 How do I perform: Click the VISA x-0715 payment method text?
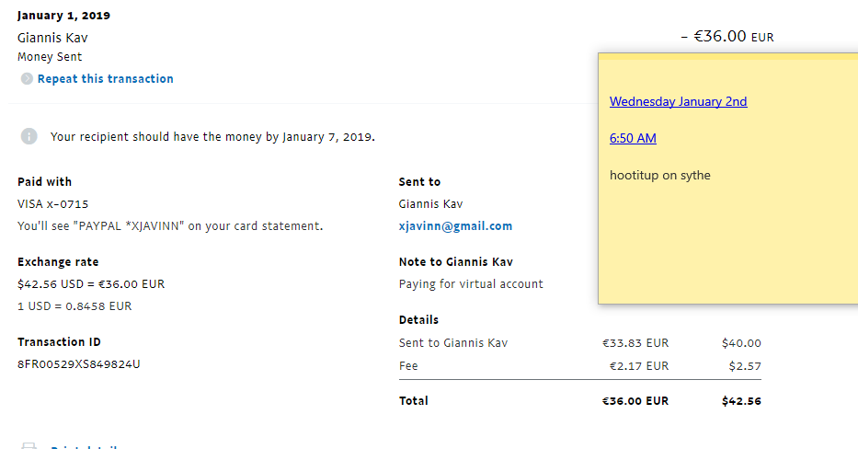[52, 204]
